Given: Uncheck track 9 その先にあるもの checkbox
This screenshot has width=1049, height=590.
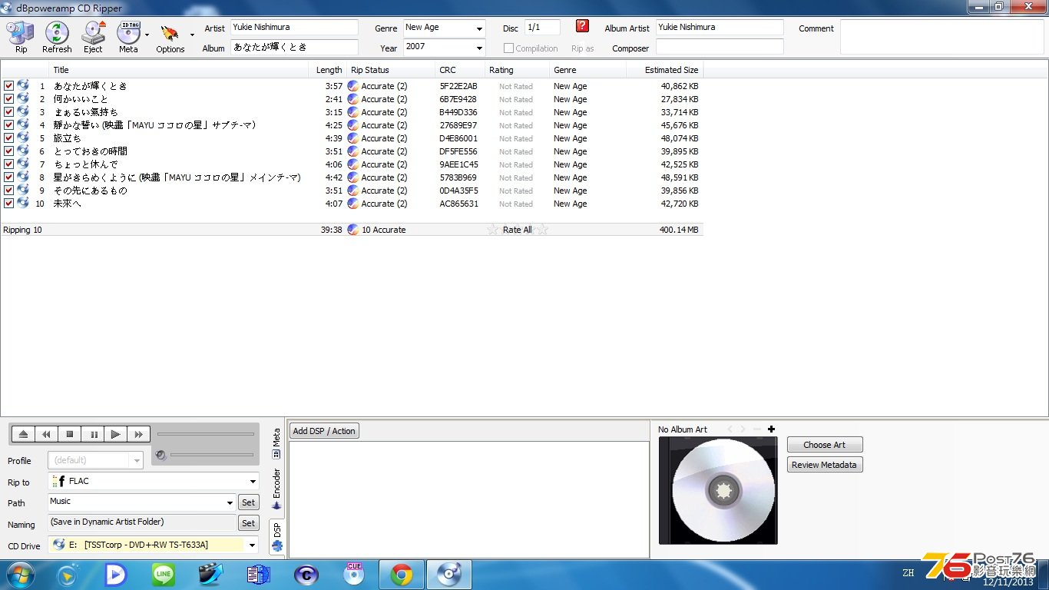Looking at the screenshot, I should click(x=8, y=191).
